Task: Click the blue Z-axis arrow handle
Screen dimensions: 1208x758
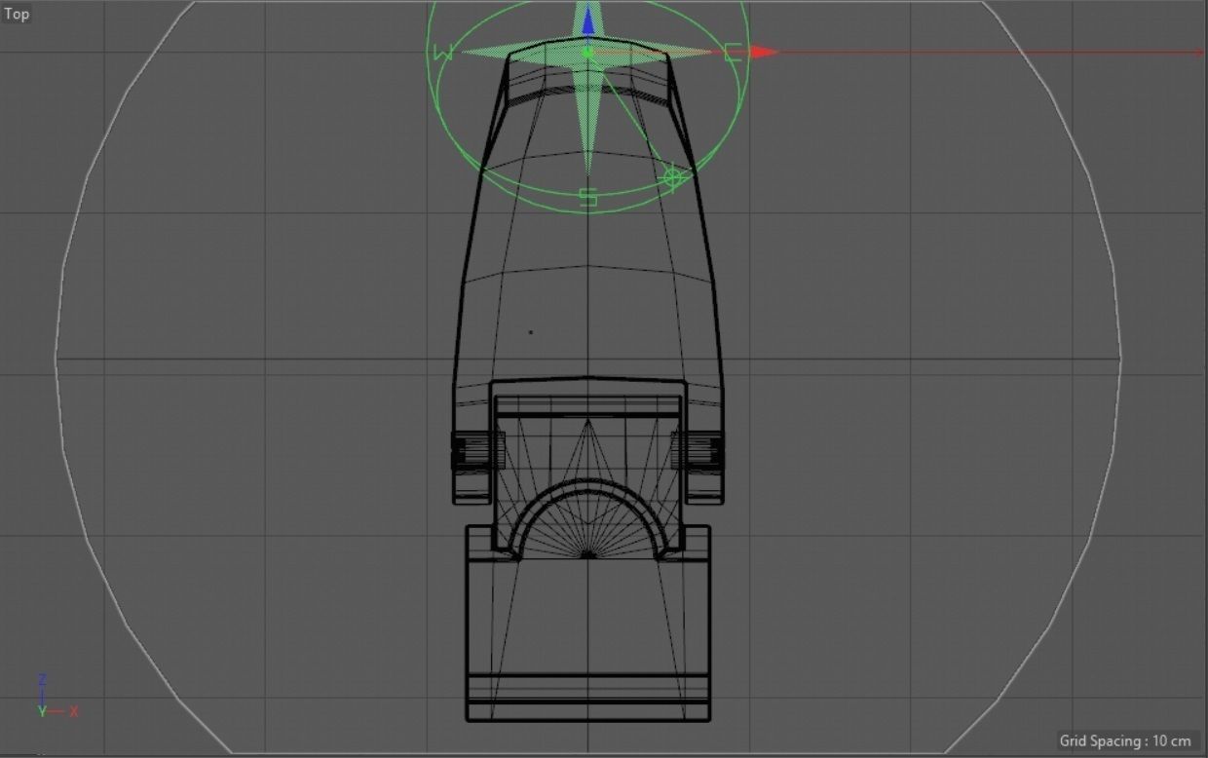Action: [x=587, y=18]
